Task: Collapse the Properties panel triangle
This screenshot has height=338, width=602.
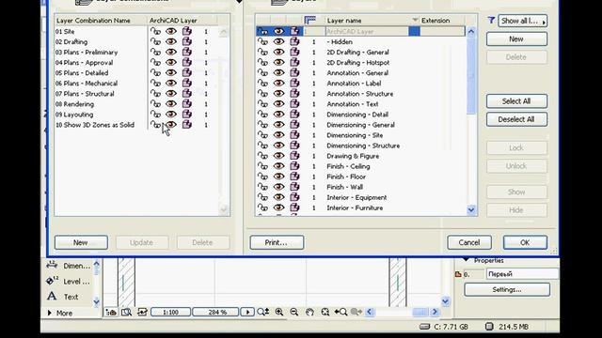Action: point(467,260)
